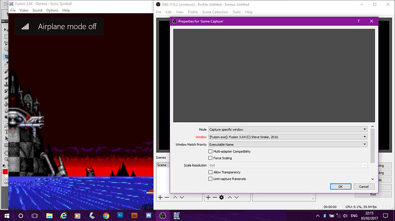Cancel the Game Capture properties dialog

click(364, 187)
